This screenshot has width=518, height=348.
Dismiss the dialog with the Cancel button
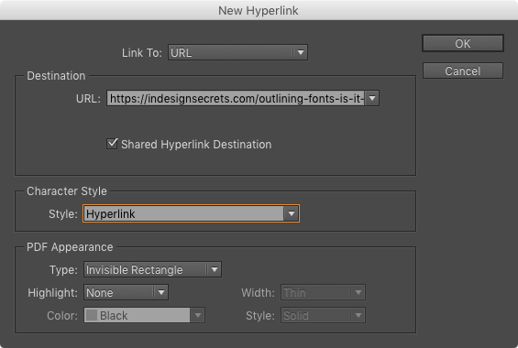coord(462,71)
